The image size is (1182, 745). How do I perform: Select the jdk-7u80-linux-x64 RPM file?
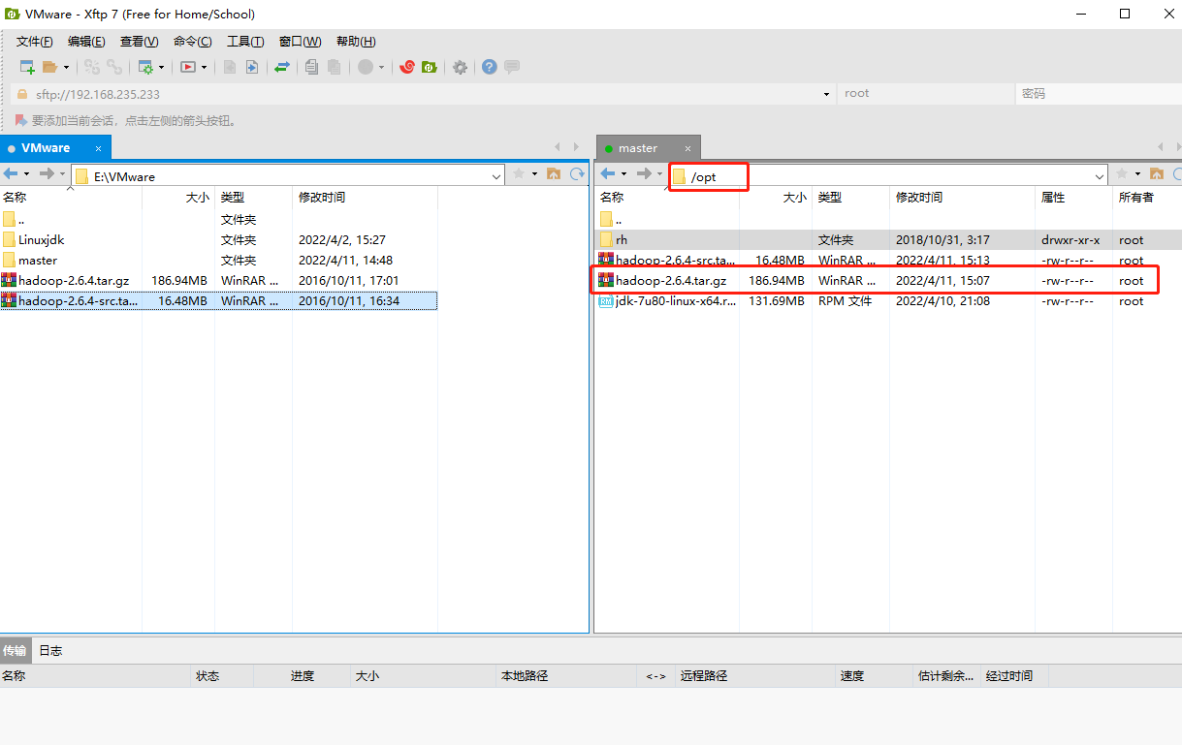[887, 300]
